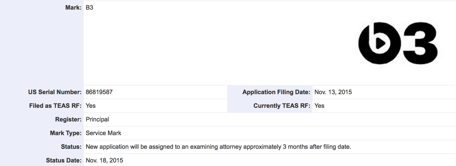Select application filing date Nov. 13, 2015
Image resolution: width=456 pixels, height=166 pixels.
pos(333,92)
